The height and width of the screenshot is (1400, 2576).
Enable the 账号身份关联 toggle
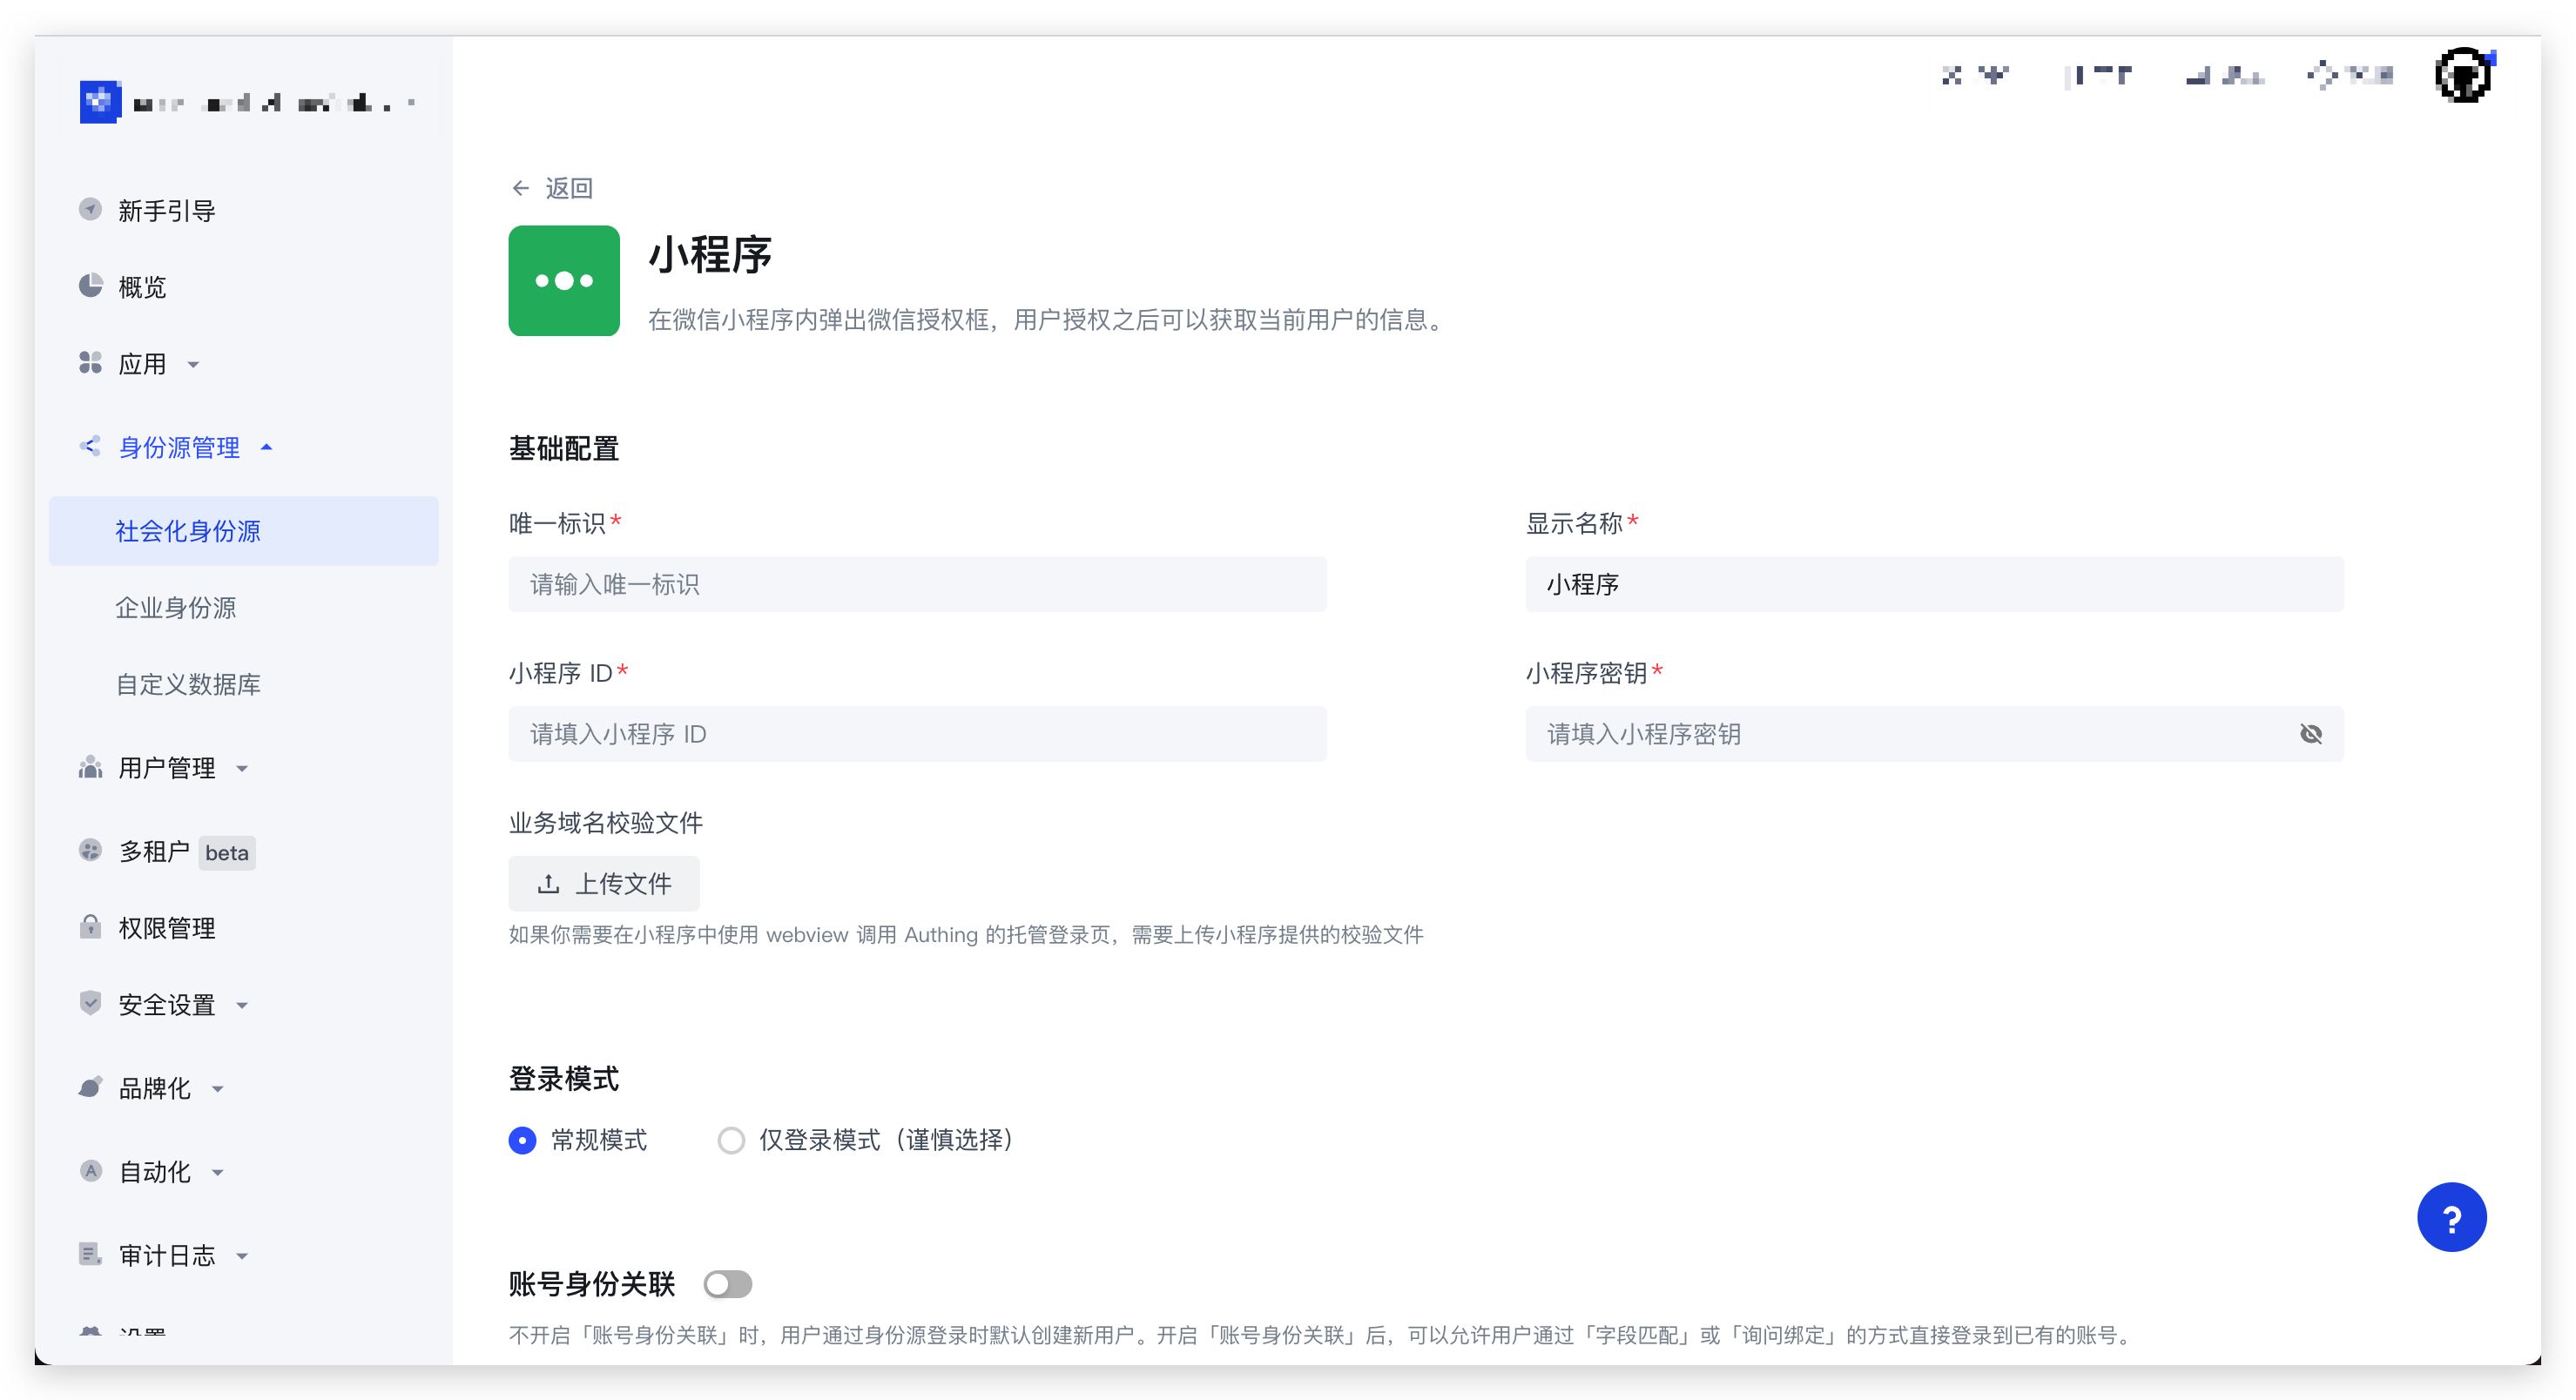(x=728, y=1284)
